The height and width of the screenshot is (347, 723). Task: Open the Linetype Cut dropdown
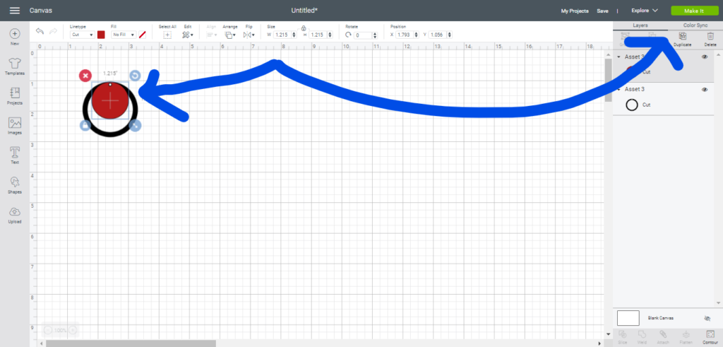tap(82, 35)
